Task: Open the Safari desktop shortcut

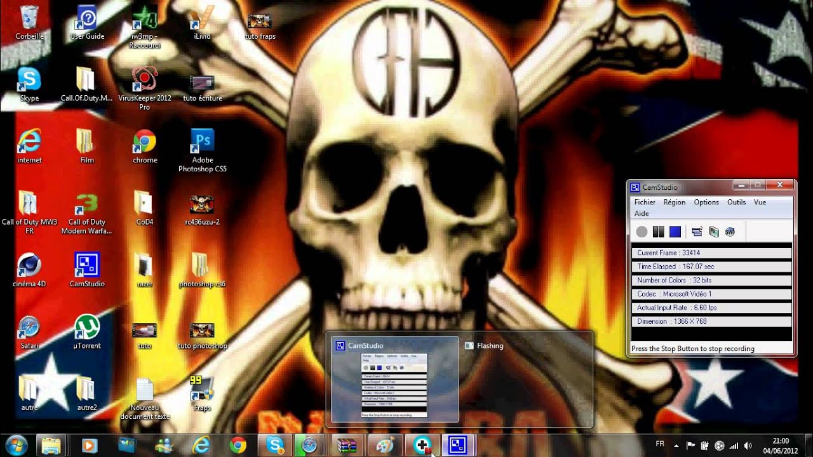Action: [x=29, y=332]
